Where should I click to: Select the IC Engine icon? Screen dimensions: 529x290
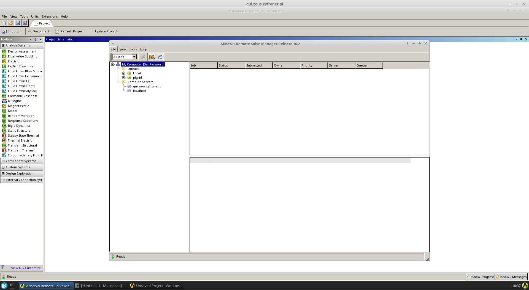4,101
